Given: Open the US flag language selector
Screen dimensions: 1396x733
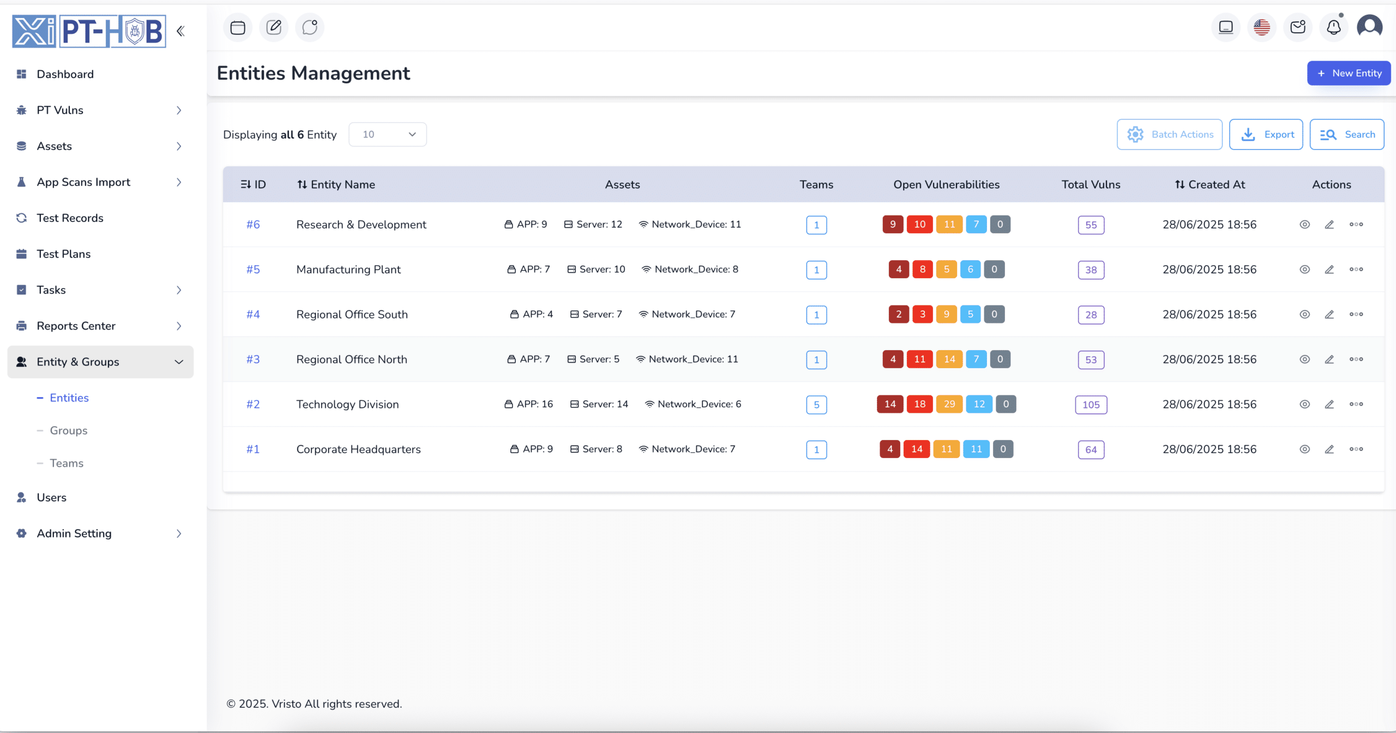Looking at the screenshot, I should (1262, 27).
